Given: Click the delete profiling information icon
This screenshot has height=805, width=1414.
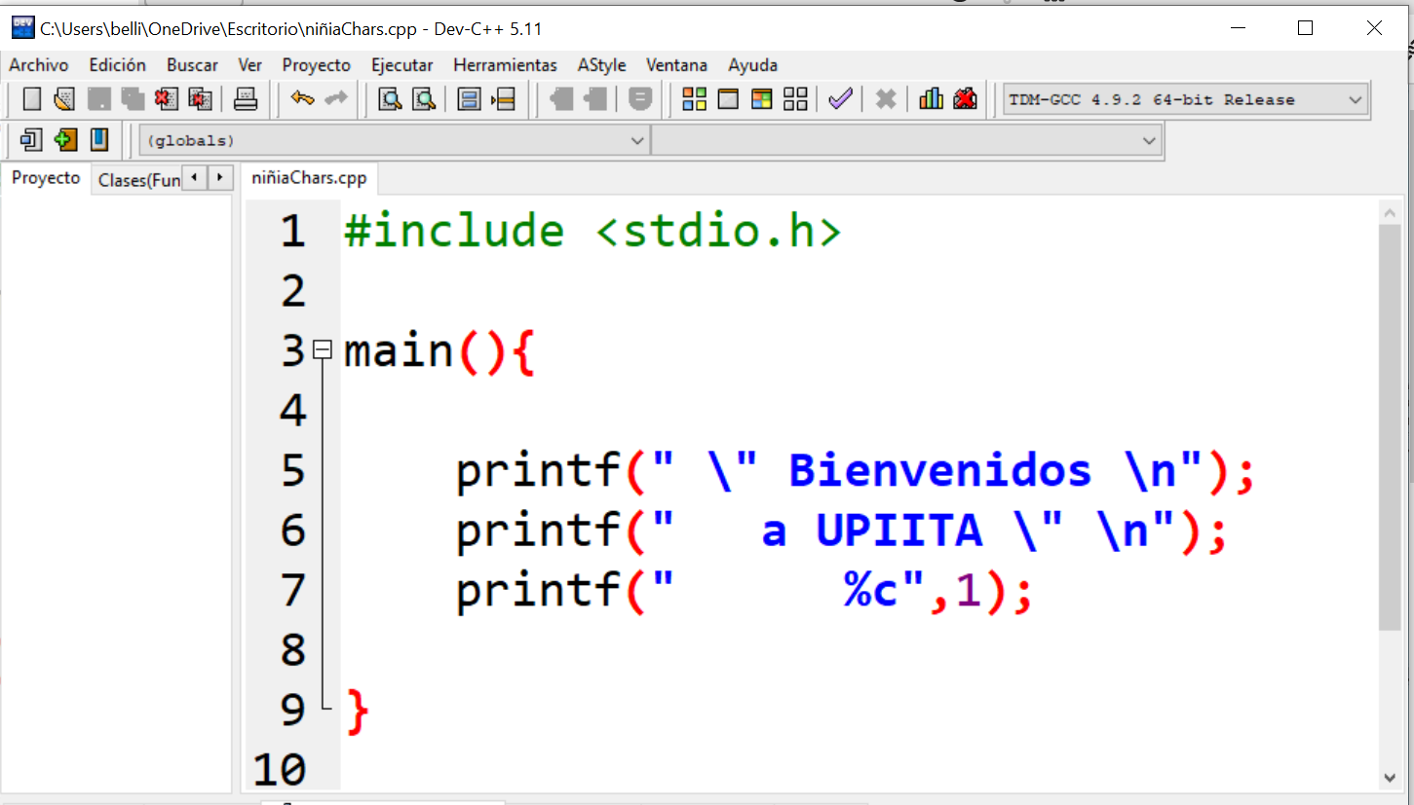Looking at the screenshot, I should pos(965,99).
